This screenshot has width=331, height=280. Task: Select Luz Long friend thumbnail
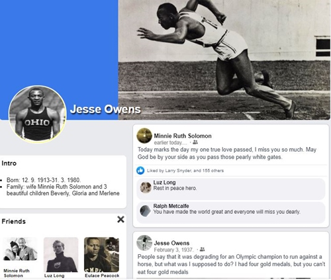tap(61, 255)
